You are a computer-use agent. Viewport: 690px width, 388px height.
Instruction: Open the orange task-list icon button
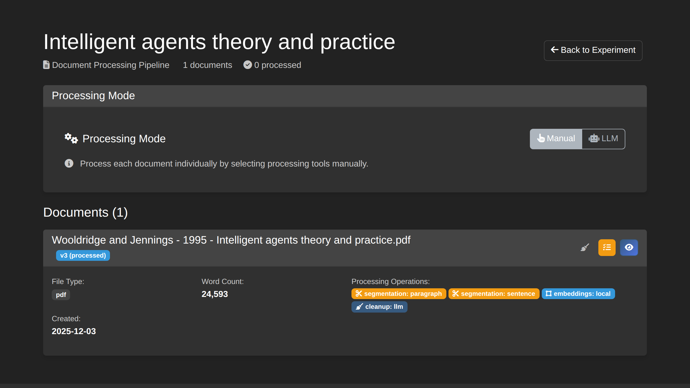click(x=607, y=247)
